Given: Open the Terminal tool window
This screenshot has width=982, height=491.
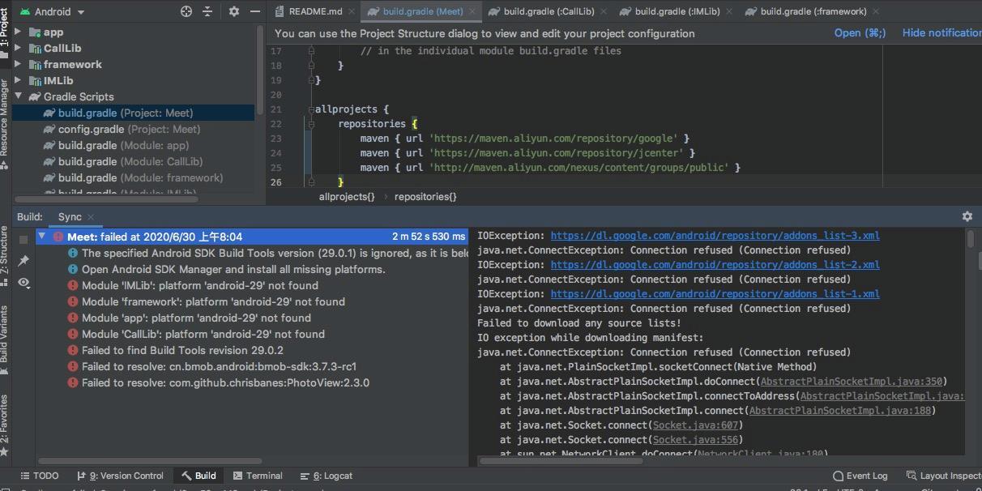Looking at the screenshot, I should [x=258, y=476].
